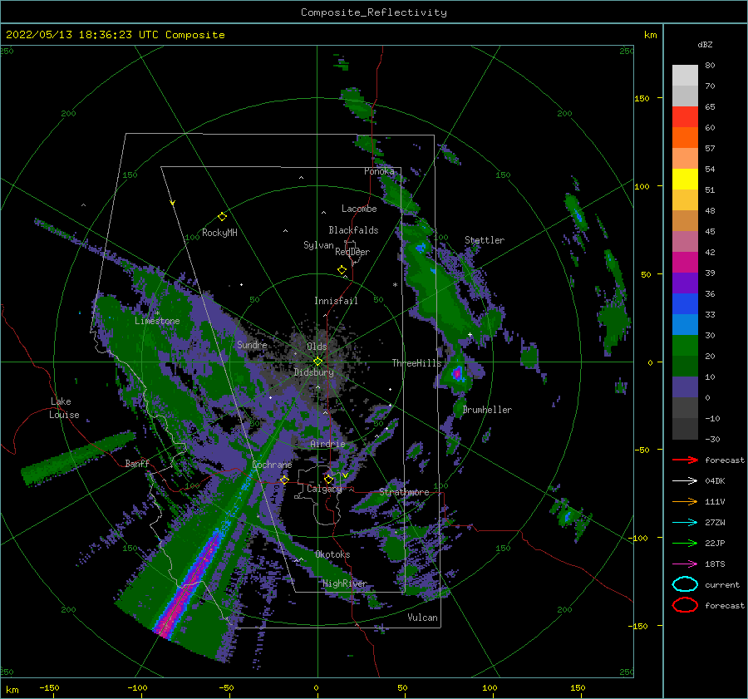Click the Blackfalds city label

353,230
